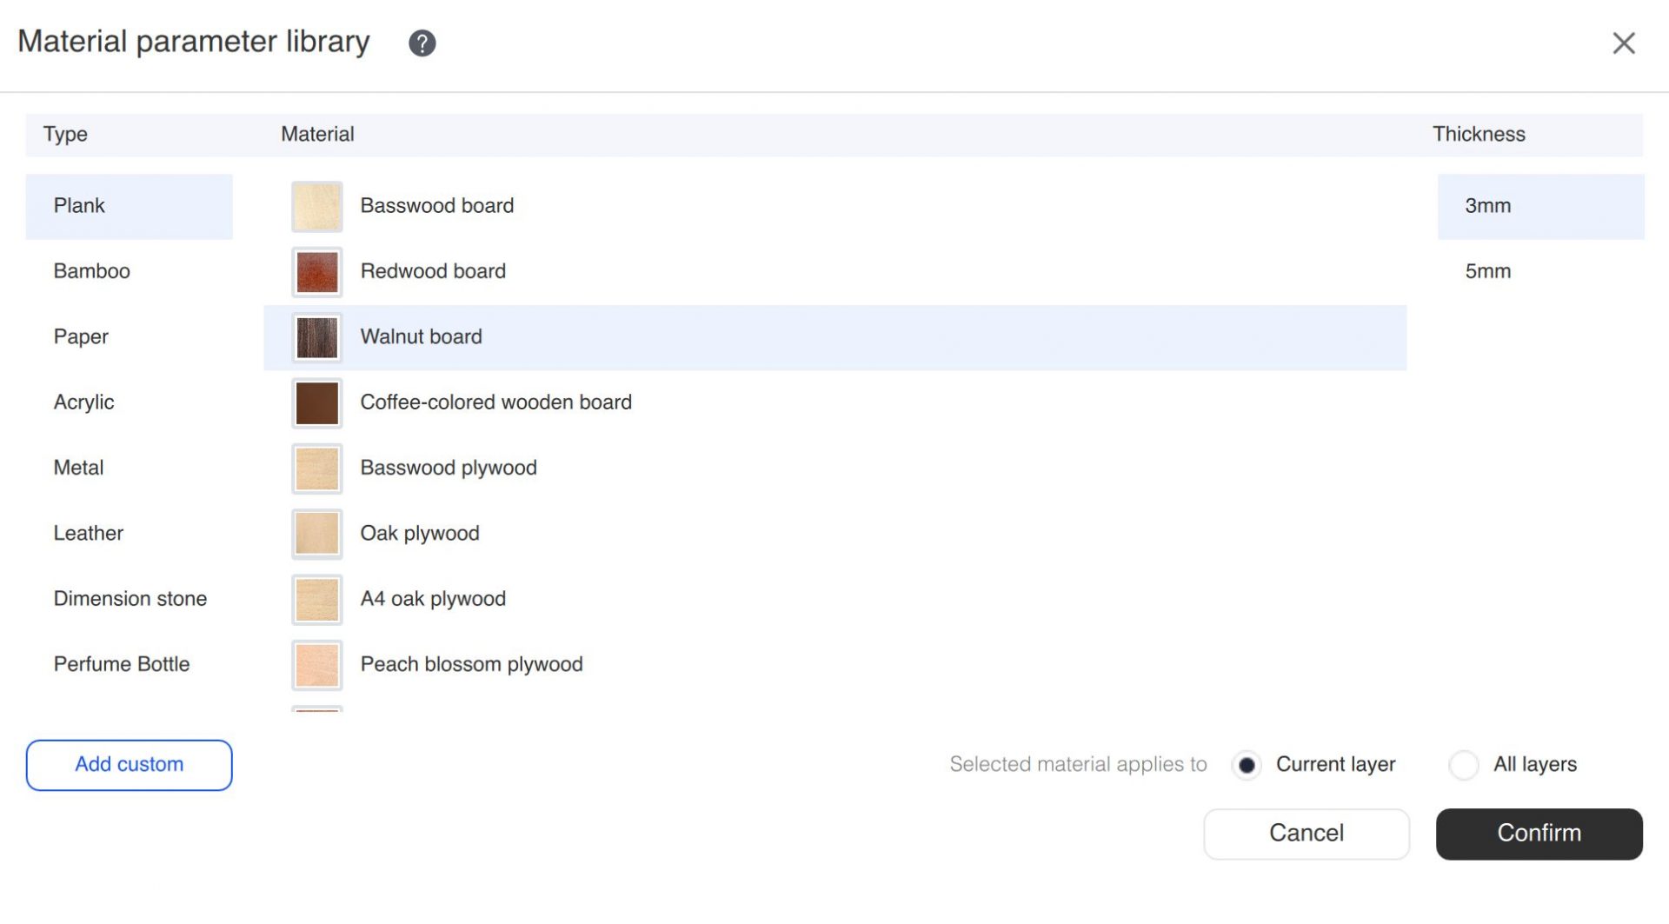Select the Basswood plywood swatch icon

317,469
